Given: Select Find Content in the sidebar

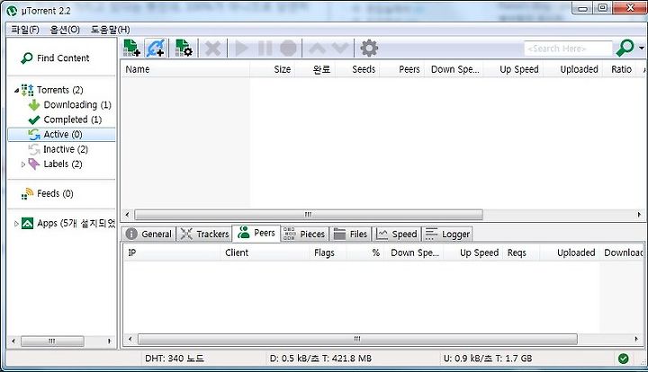Looking at the screenshot, I should pos(56,58).
